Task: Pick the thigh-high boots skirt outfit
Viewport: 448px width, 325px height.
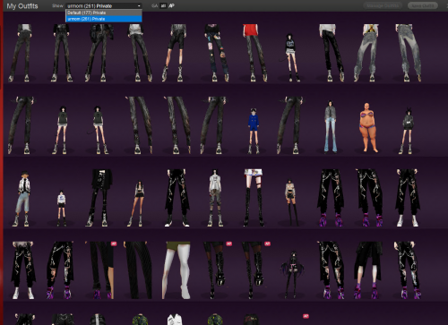Action: [x=254, y=198]
